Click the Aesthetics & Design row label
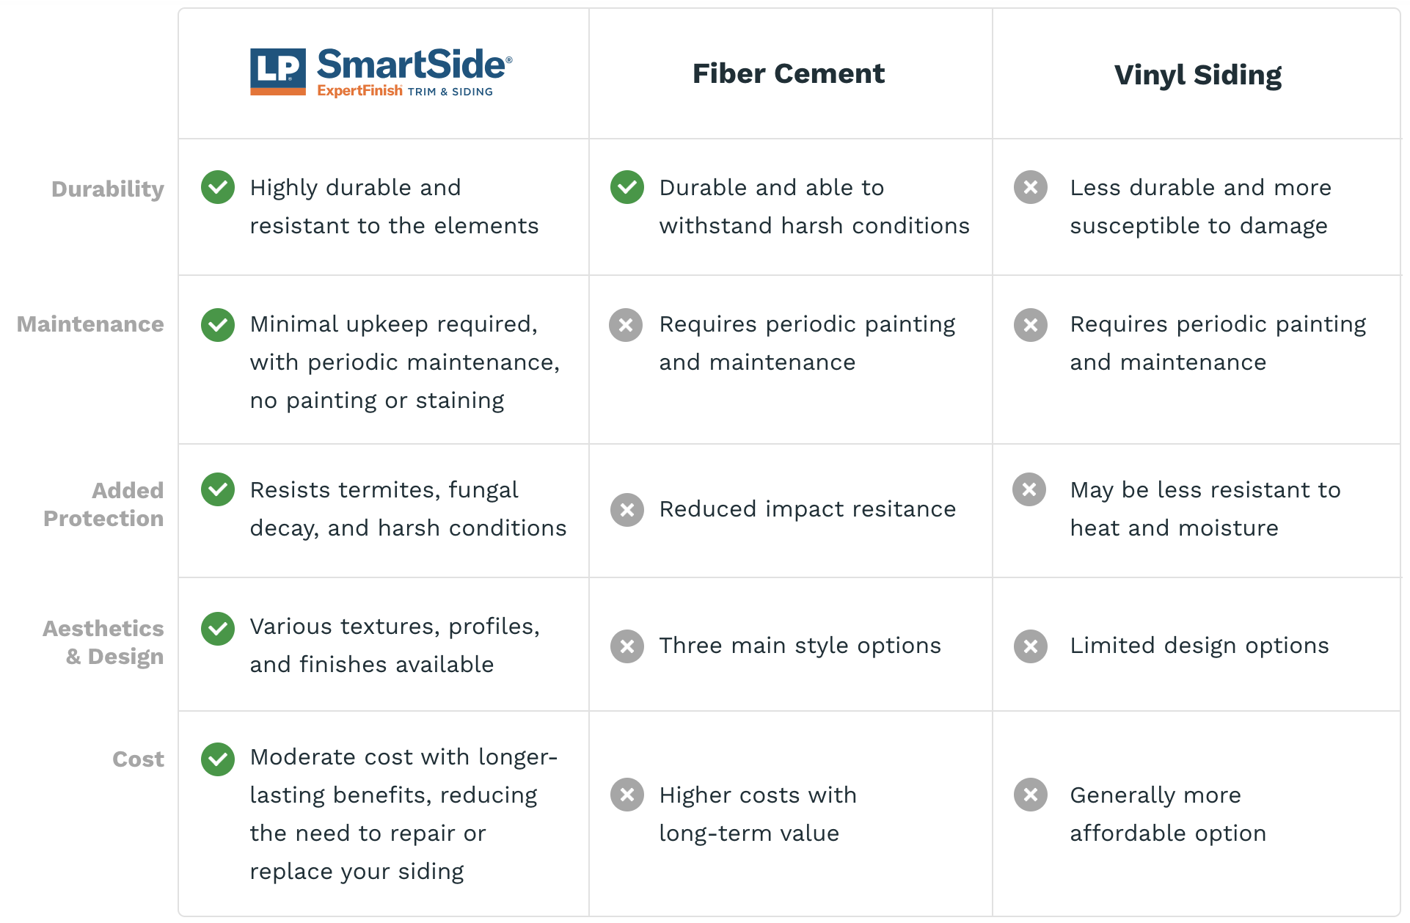Screen dimensions: 1410x923 point(103,642)
